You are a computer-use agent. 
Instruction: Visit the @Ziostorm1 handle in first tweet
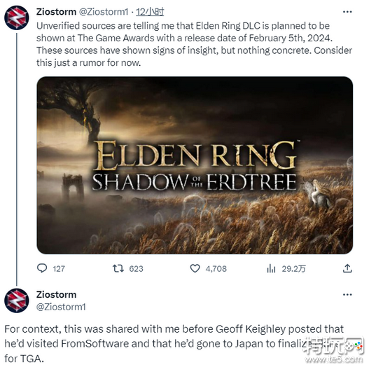104,12
